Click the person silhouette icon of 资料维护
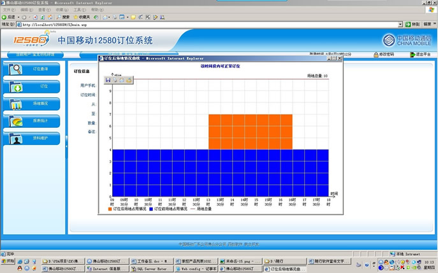The image size is (438, 273). point(16,139)
